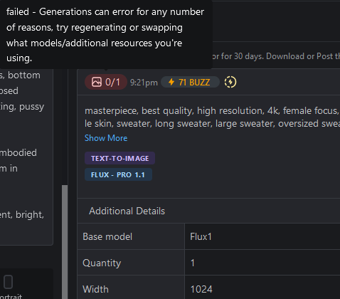Viewport: 340px width, 299px height.
Task: Click the image icon in the 0/1 badge
Action: 97,82
